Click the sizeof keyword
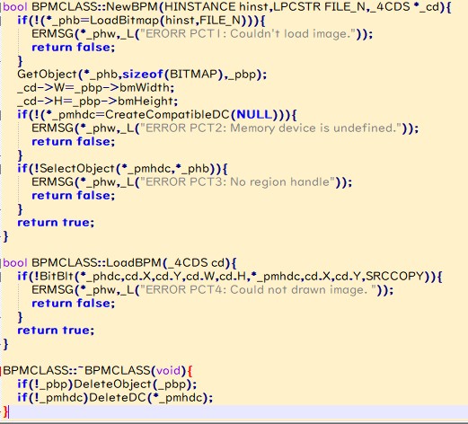Image resolution: width=468 pixels, height=424 pixels. click(143, 74)
